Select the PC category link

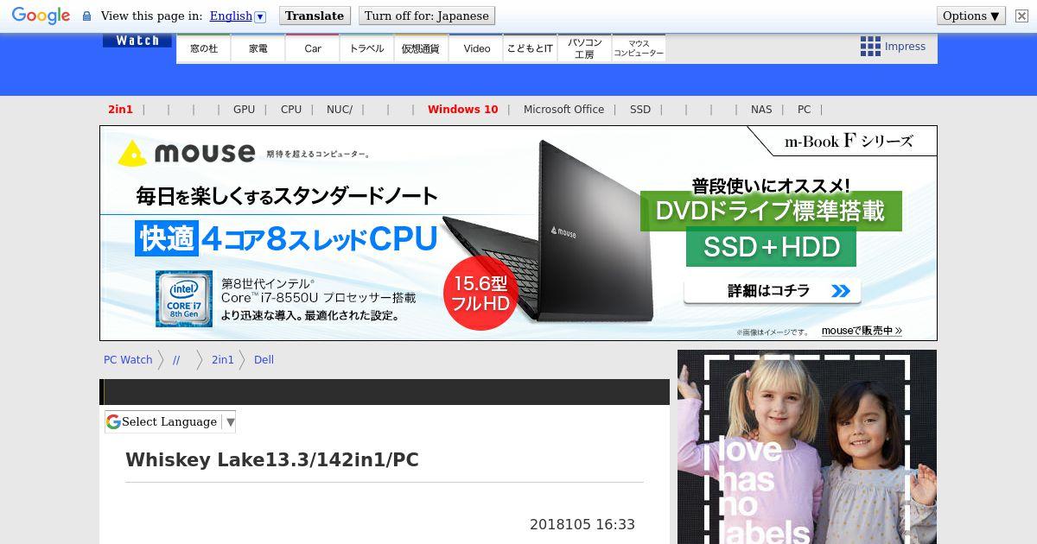[804, 110]
